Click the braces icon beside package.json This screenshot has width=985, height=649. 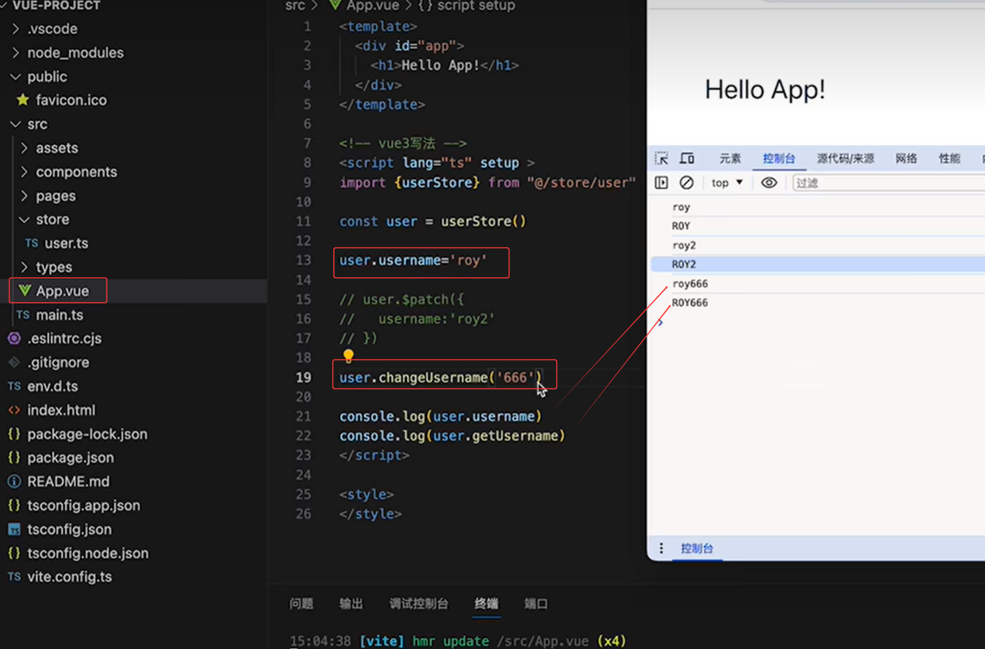14,458
